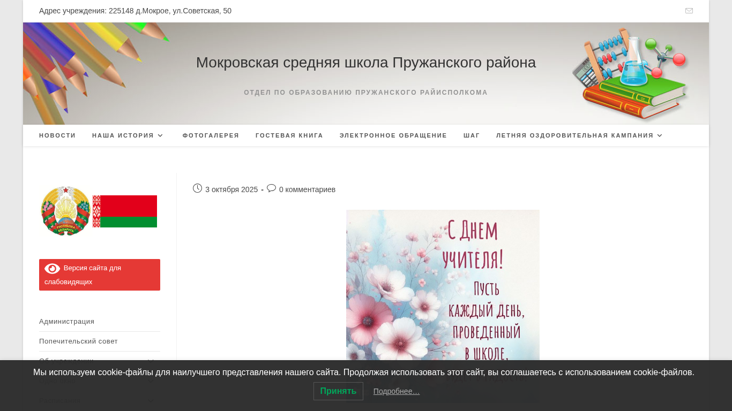Go to the Фотогалерея page

211,135
